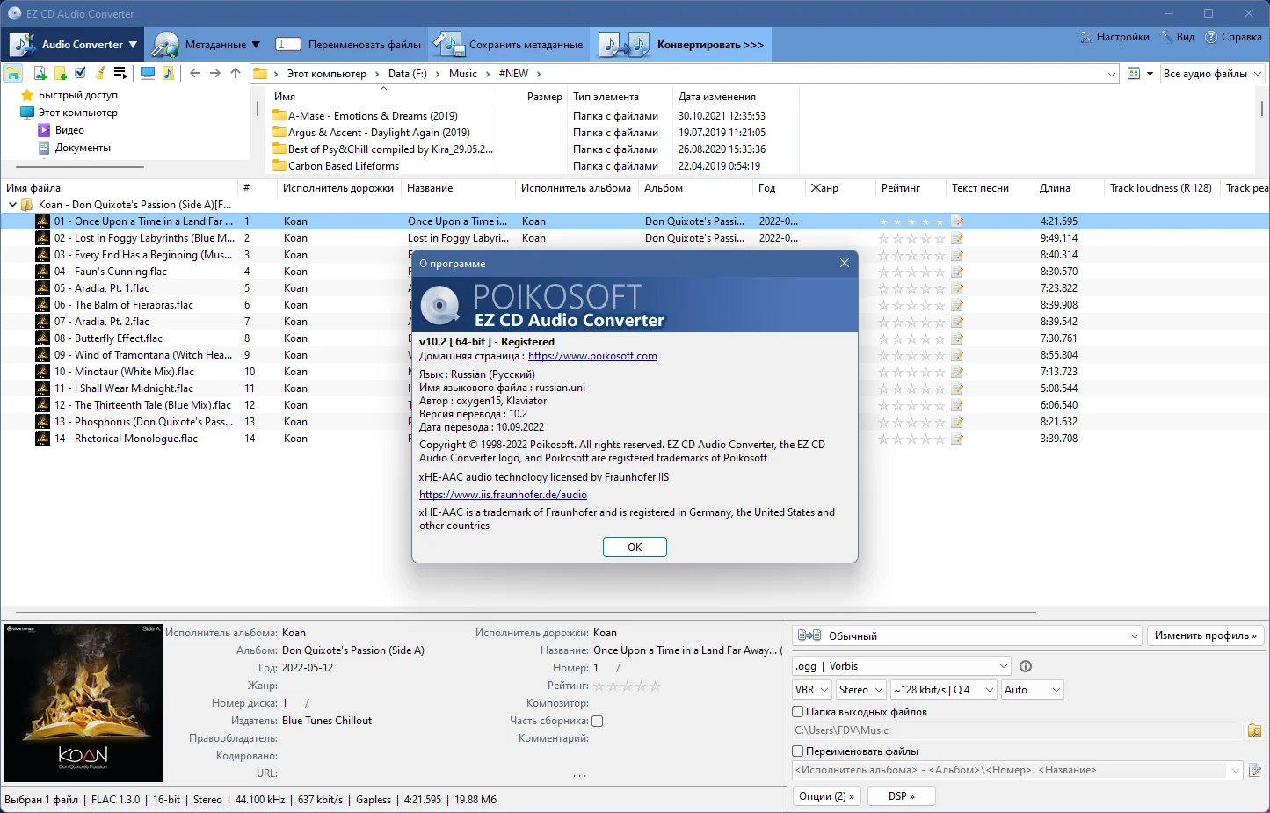This screenshot has width=1270, height=813.
Task: Click lyrics icon for track 01 row
Action: pos(957,221)
